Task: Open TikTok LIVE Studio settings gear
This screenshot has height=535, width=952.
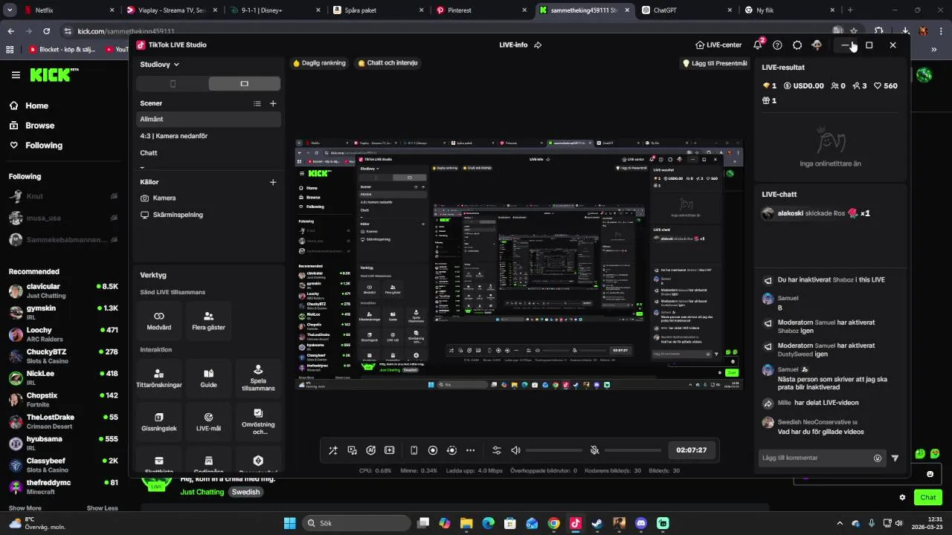Action: [797, 45]
